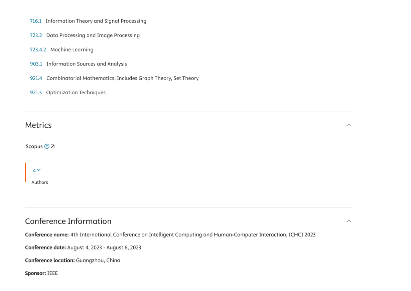Collapse the Metrics section chevron
411x291 pixels.
(349, 125)
